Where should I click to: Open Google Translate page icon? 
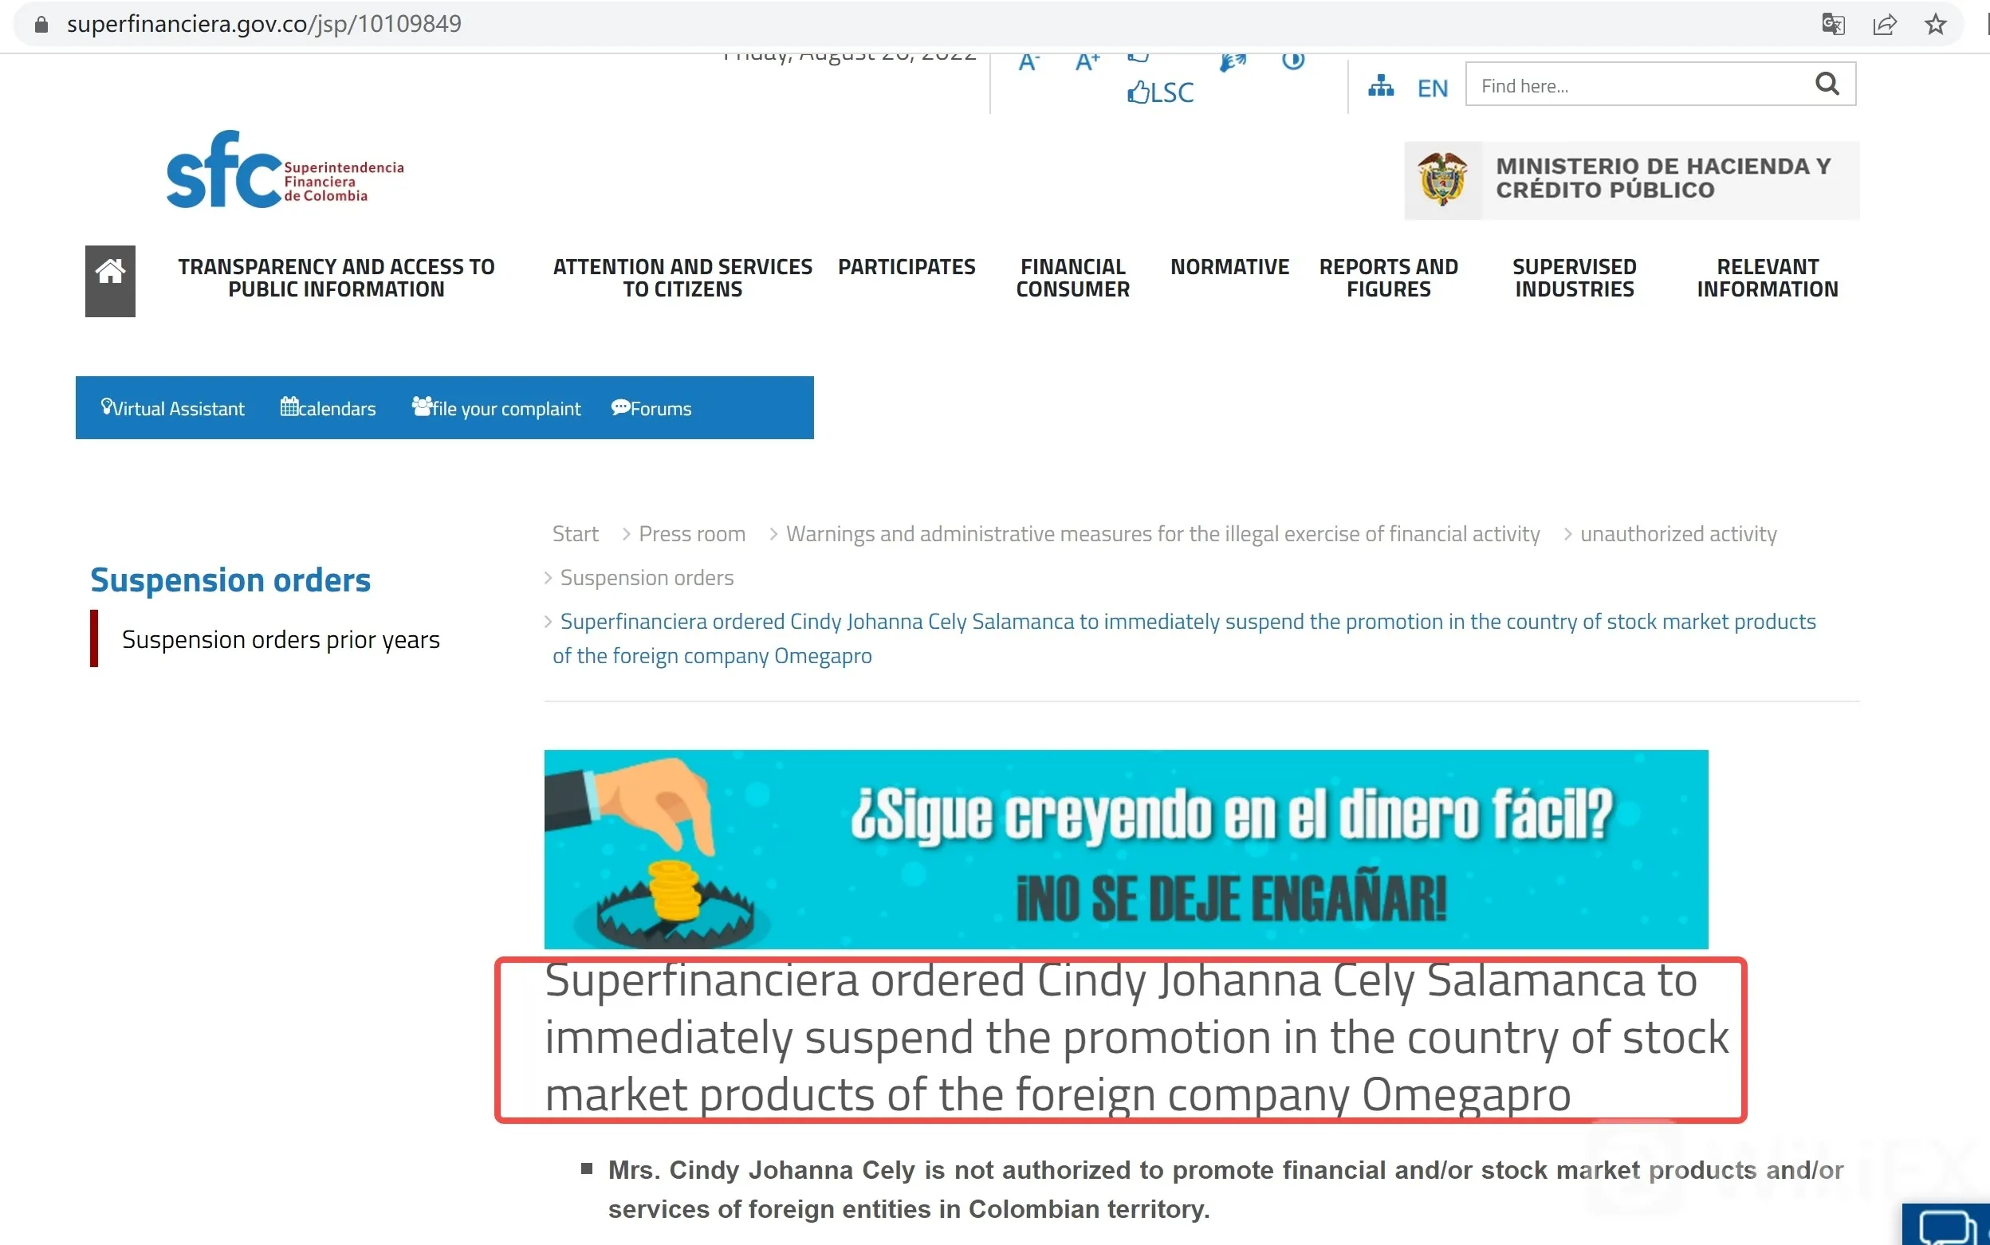tap(1833, 24)
